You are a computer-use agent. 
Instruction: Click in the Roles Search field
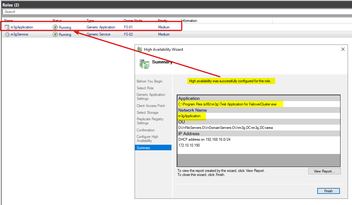tap(177, 12)
